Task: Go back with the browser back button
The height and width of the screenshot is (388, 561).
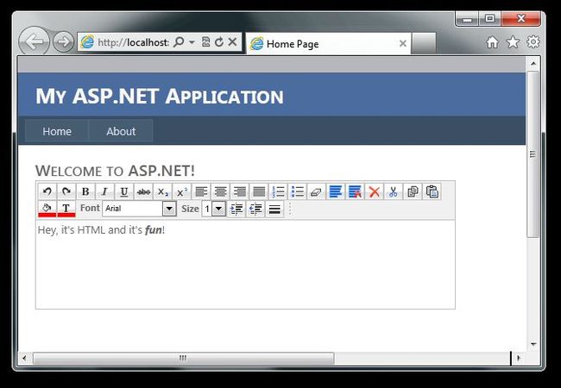Action: click(x=35, y=41)
